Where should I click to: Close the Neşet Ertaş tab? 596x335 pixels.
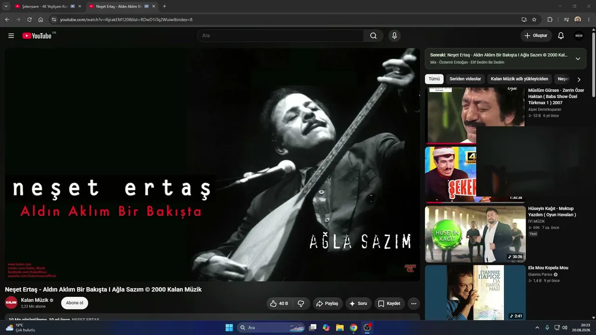pyautogui.click(x=154, y=7)
